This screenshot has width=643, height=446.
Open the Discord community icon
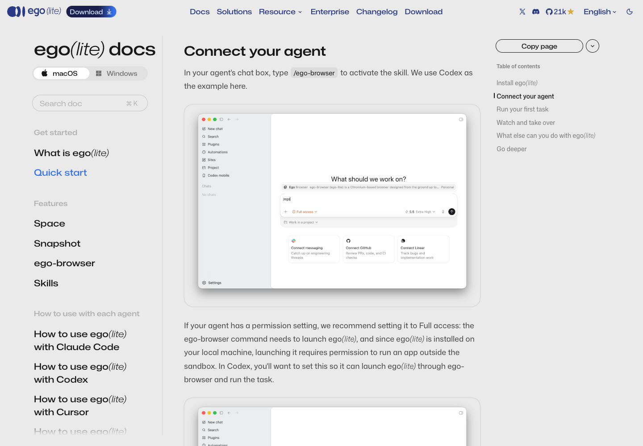pos(536,12)
